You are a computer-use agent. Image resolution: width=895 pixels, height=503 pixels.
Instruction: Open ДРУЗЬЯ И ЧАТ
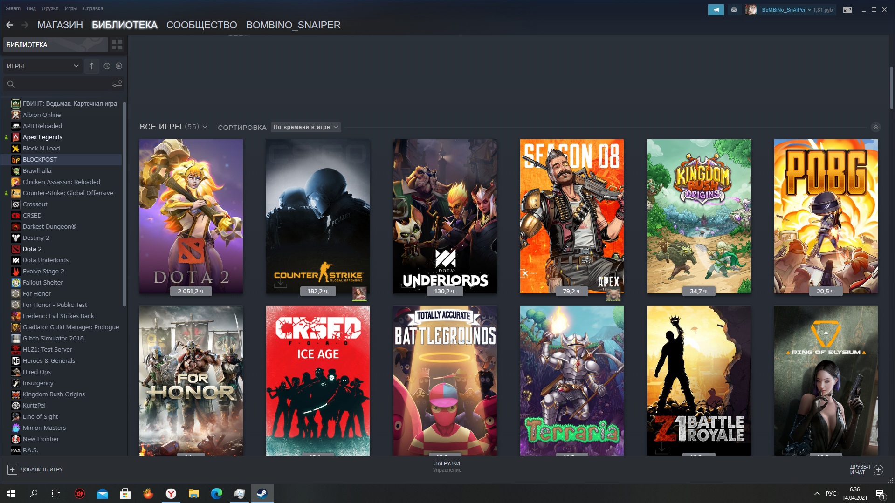[x=867, y=469]
